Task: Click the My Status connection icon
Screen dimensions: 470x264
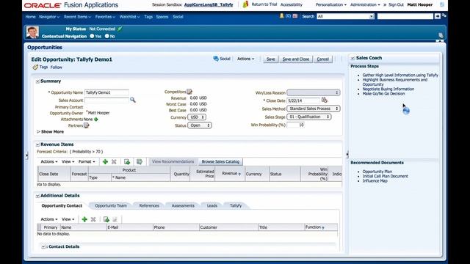Action: [120, 29]
